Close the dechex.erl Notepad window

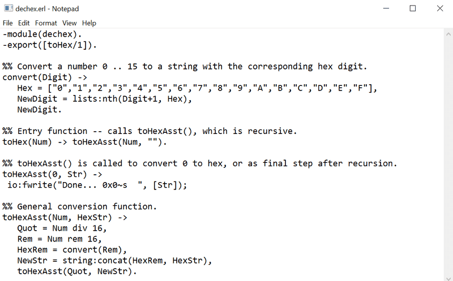pos(439,8)
